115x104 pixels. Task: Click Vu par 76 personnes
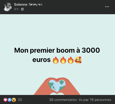pyautogui.click(x=95, y=100)
